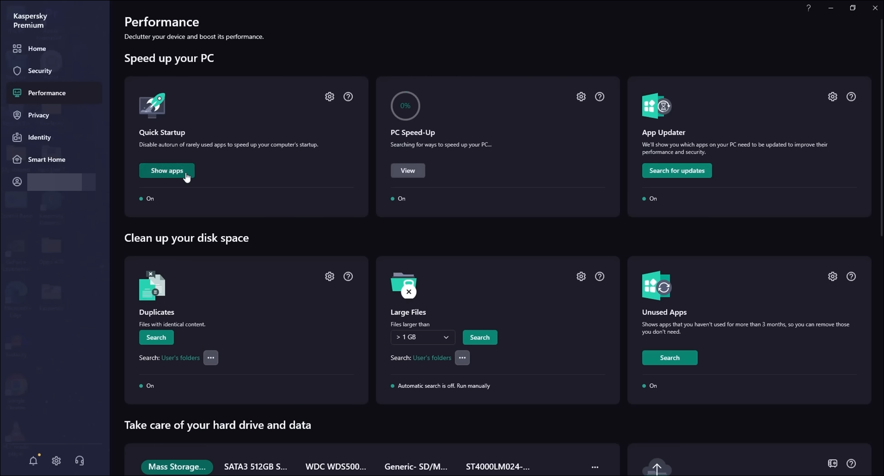Click Show apps button
Viewport: 884px width, 476px height.
(166, 171)
